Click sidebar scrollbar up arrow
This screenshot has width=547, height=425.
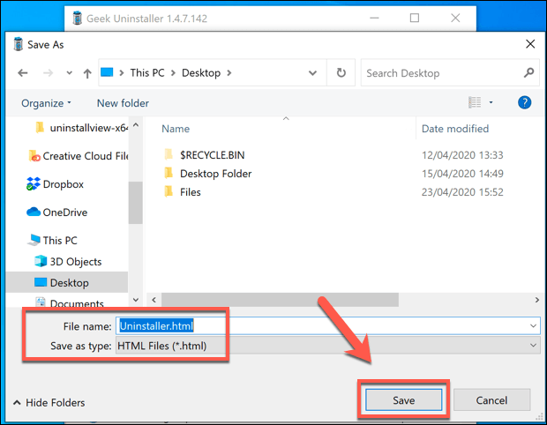(136, 125)
